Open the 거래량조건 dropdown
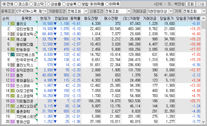This screenshot has height=126, width=207. (86, 11)
